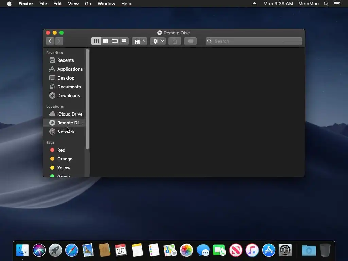Open Reminders from the Dock
Image resolution: width=348 pixels, height=261 pixels.
[x=154, y=250]
